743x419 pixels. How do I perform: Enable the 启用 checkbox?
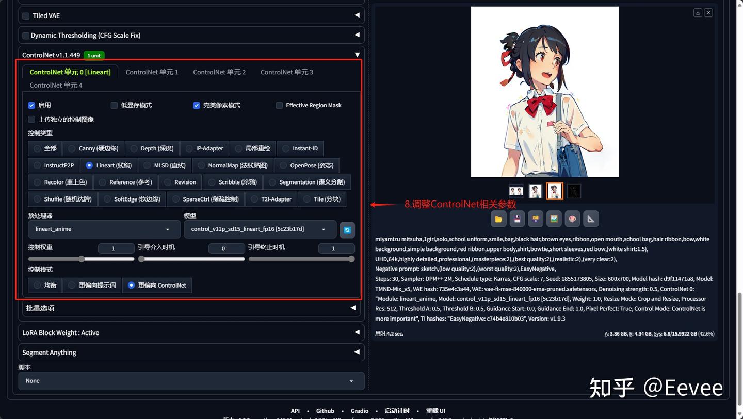31,105
